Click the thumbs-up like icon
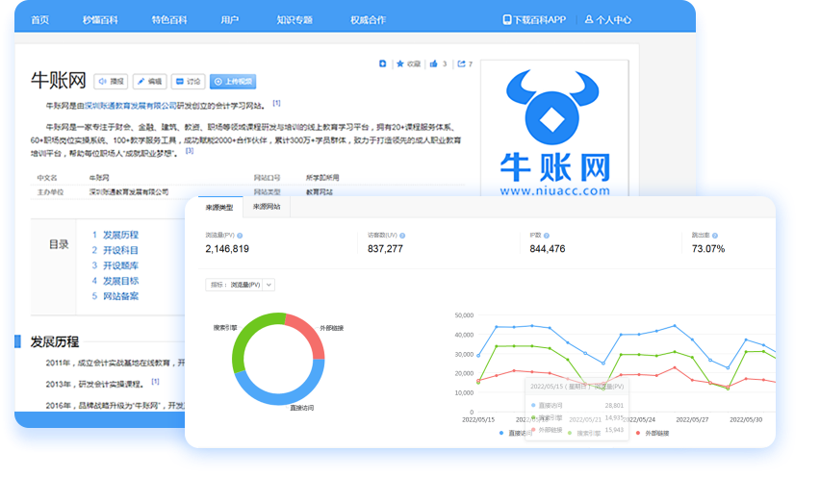Screen dimensions: 820x477 (x=433, y=63)
